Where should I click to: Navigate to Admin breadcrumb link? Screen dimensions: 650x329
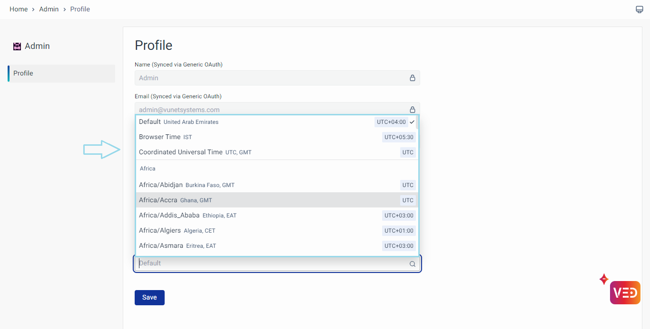click(x=49, y=9)
